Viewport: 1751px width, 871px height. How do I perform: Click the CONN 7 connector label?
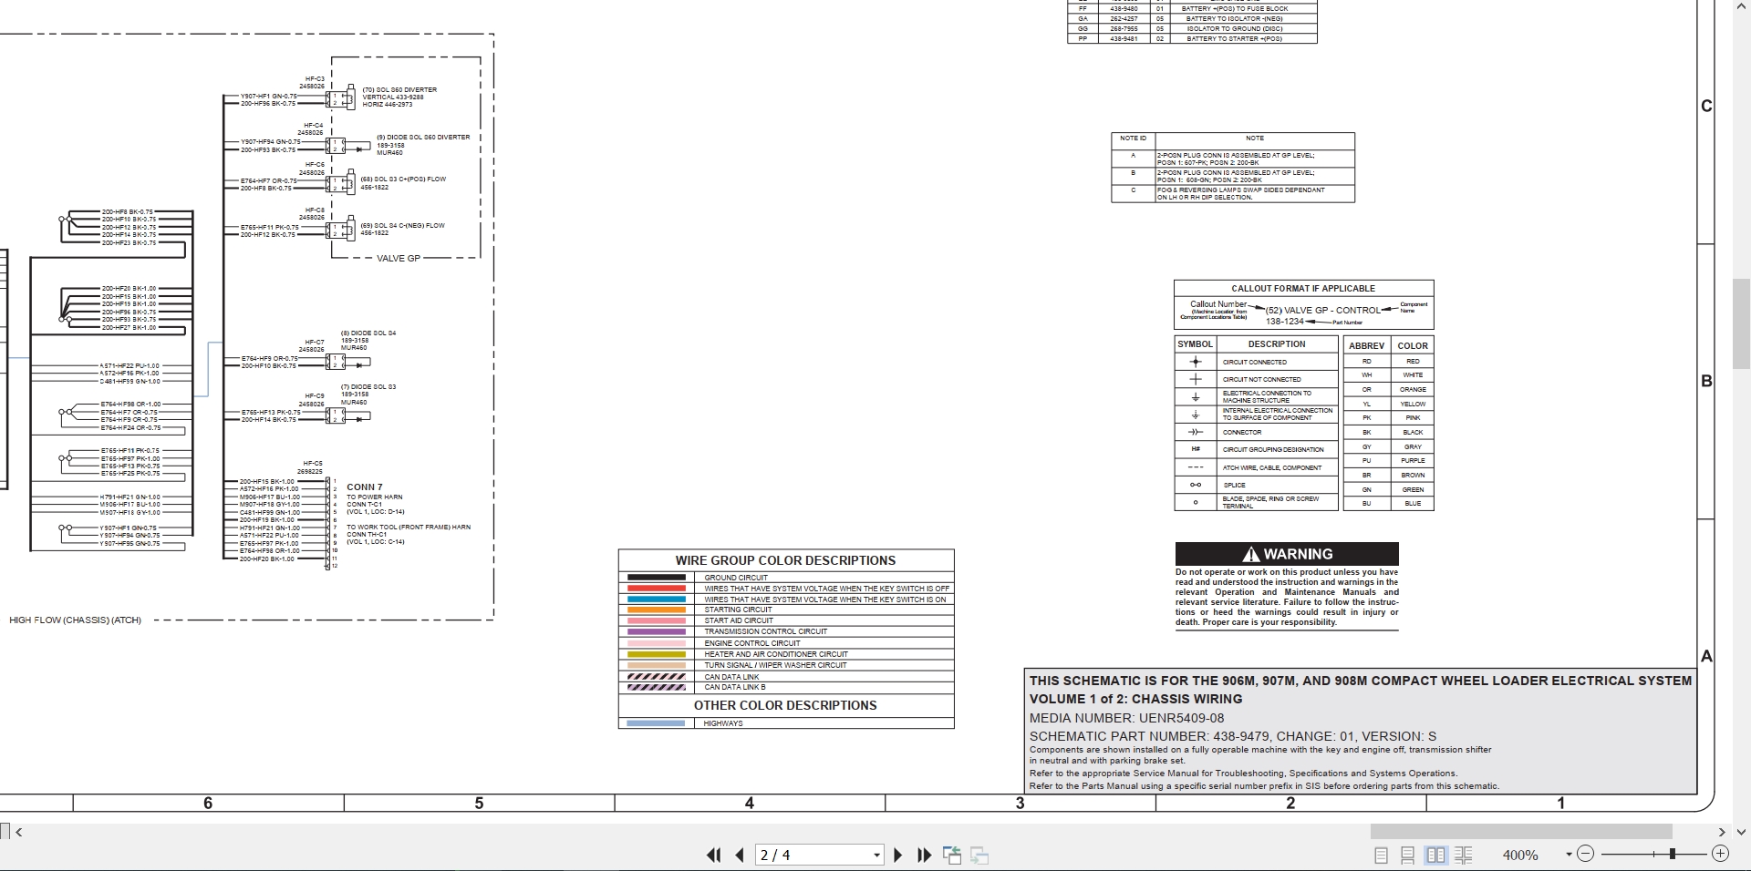365,487
